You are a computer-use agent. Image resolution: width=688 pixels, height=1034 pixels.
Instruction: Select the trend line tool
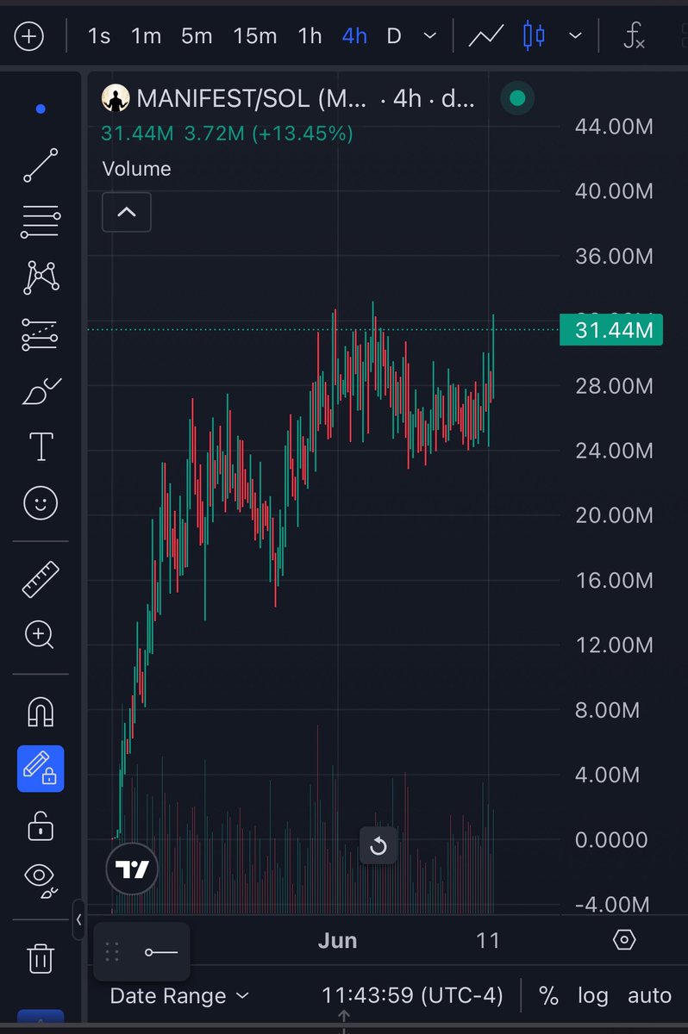coord(41,165)
